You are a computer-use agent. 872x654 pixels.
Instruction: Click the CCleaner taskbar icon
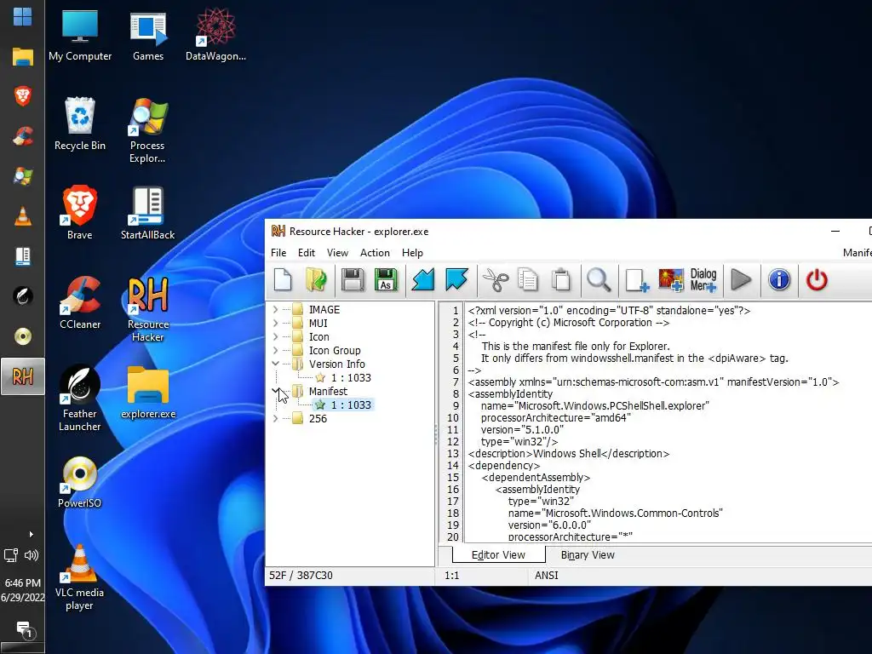(22, 136)
